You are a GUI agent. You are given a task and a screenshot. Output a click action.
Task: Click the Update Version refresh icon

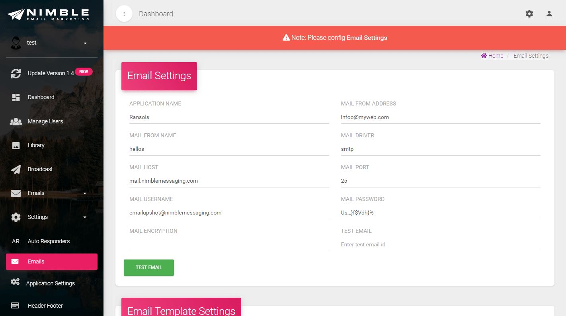click(16, 73)
